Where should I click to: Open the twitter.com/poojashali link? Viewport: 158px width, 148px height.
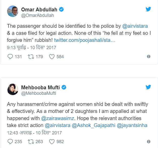85,40
